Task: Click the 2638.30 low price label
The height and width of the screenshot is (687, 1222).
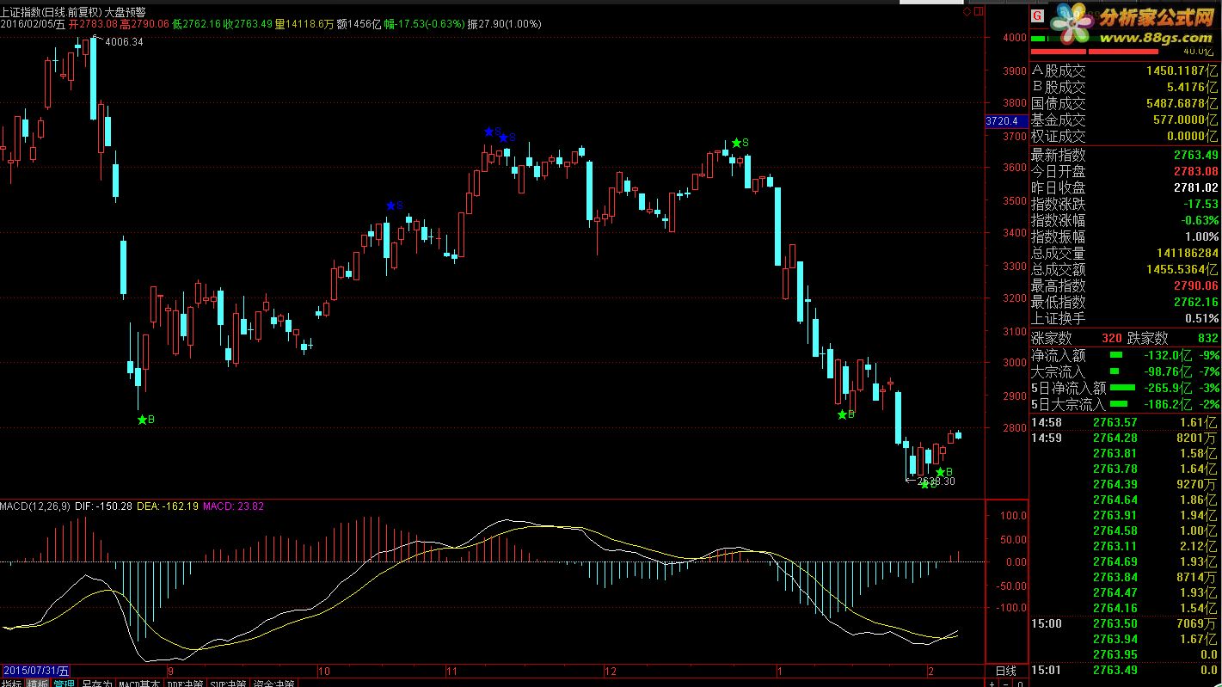Action: (936, 482)
